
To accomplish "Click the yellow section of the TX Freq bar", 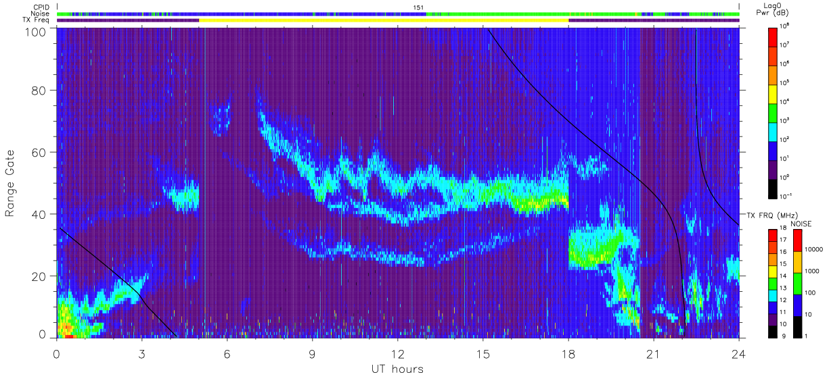I will (x=384, y=20).
